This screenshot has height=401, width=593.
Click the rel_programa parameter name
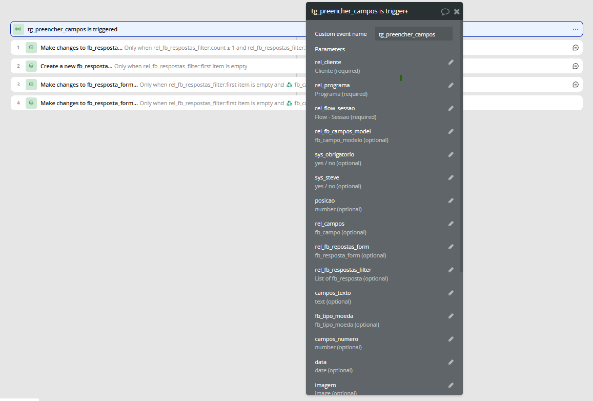[332, 85]
